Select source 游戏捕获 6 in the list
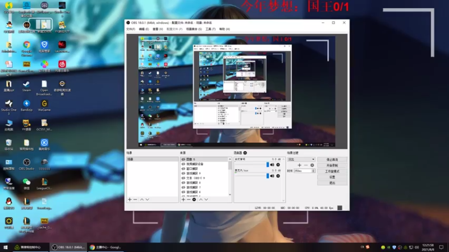 pos(205,192)
